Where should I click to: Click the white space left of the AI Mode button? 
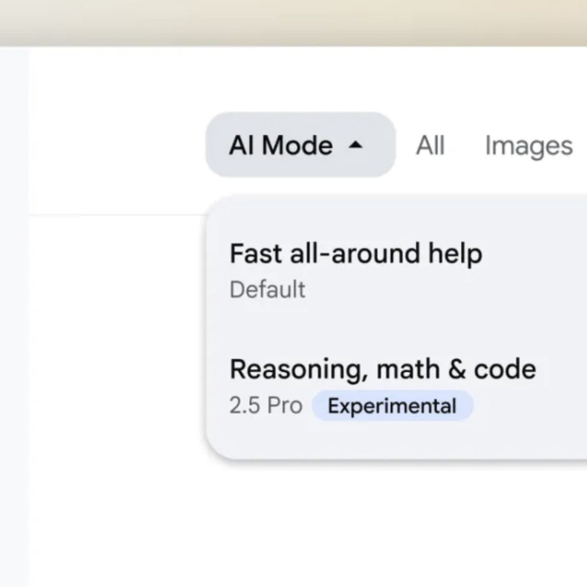pos(117,145)
